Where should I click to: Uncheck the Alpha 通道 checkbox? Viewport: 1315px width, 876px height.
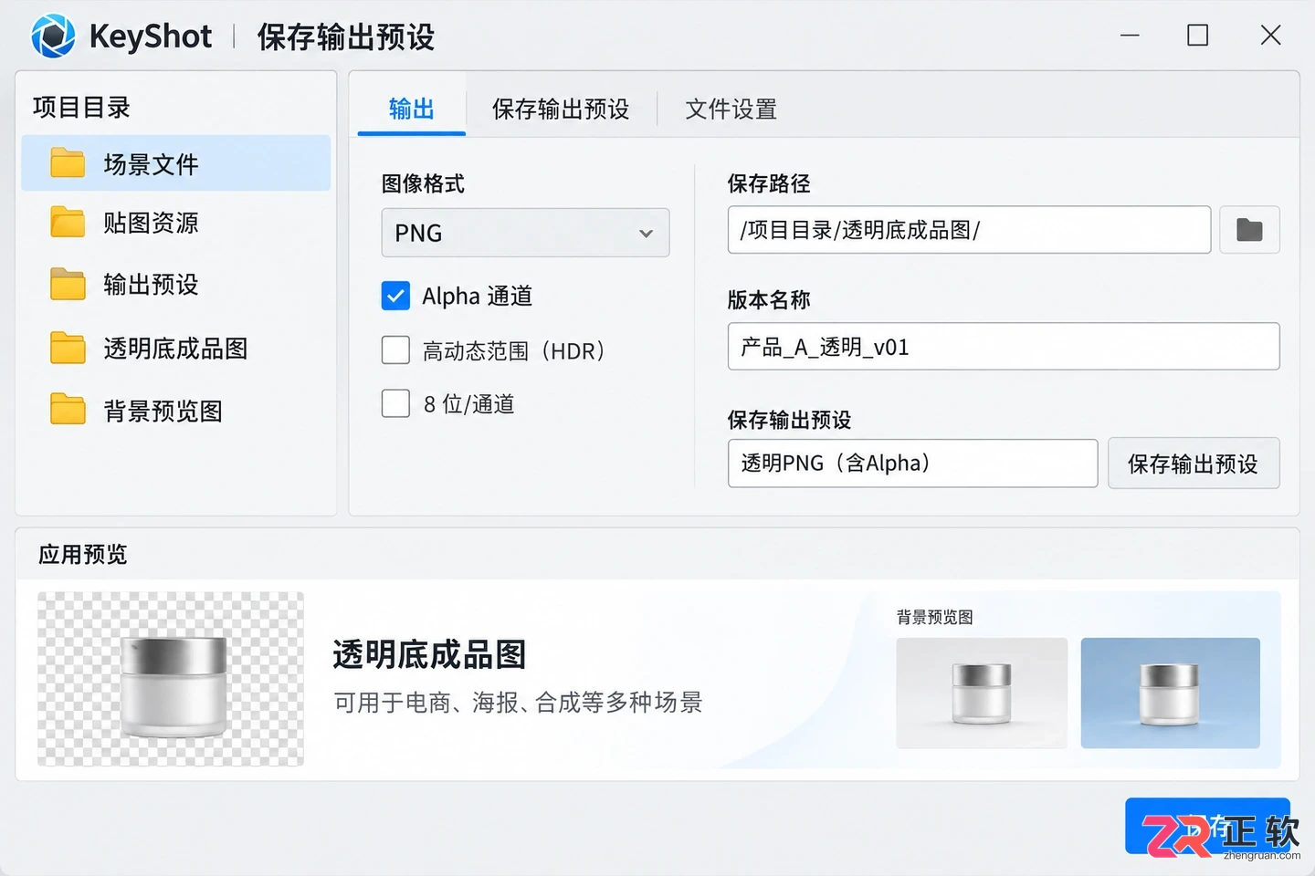point(395,296)
